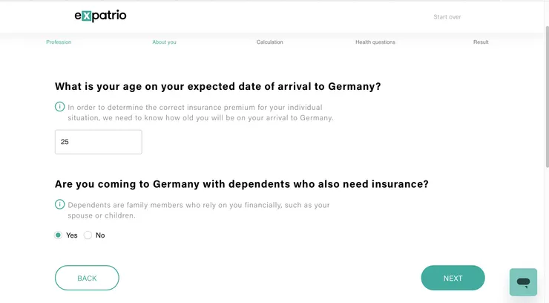549x303 pixels.
Task: Open the About you step
Action: coord(164,42)
